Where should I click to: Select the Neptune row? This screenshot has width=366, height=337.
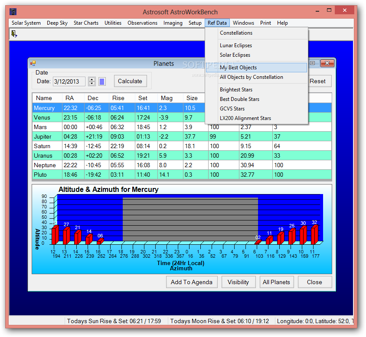182,165
